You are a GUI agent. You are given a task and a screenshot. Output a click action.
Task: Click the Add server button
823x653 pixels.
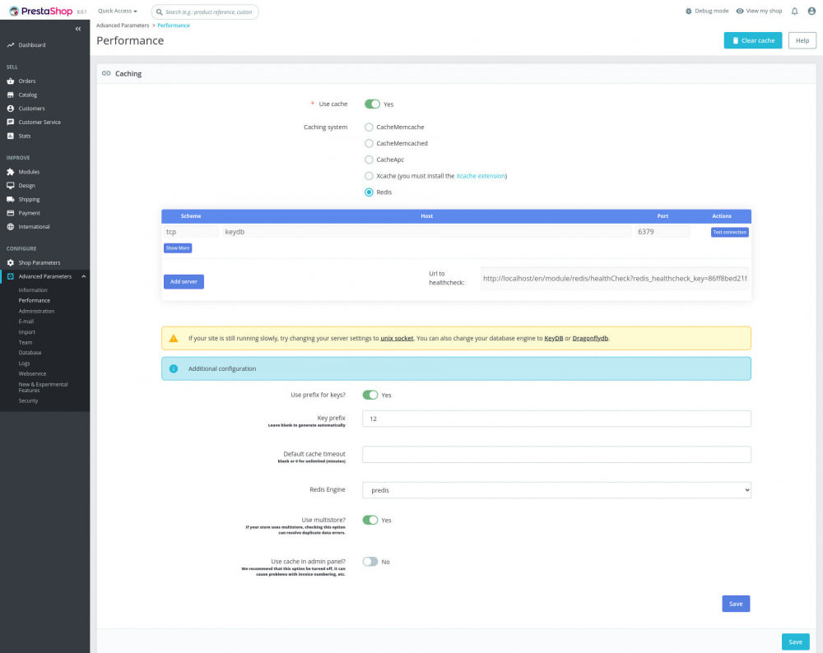pyautogui.click(x=184, y=281)
